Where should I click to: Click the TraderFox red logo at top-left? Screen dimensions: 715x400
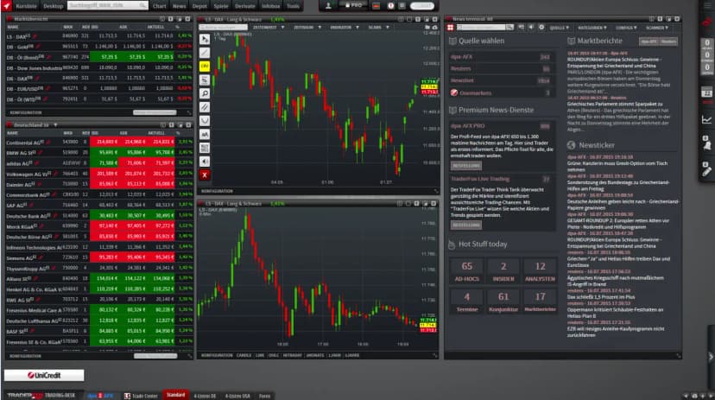(x=6, y=6)
